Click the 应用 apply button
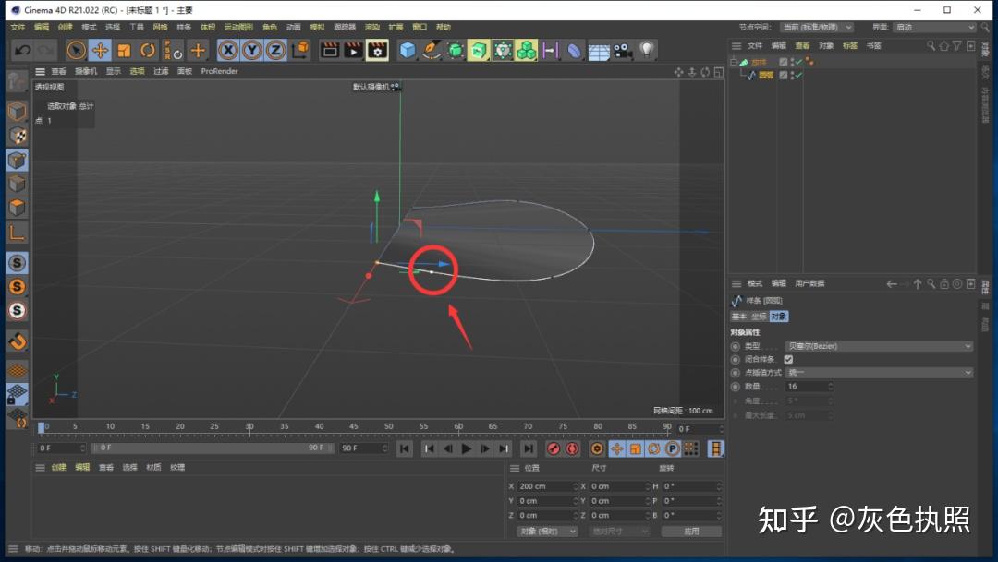 pos(691,532)
